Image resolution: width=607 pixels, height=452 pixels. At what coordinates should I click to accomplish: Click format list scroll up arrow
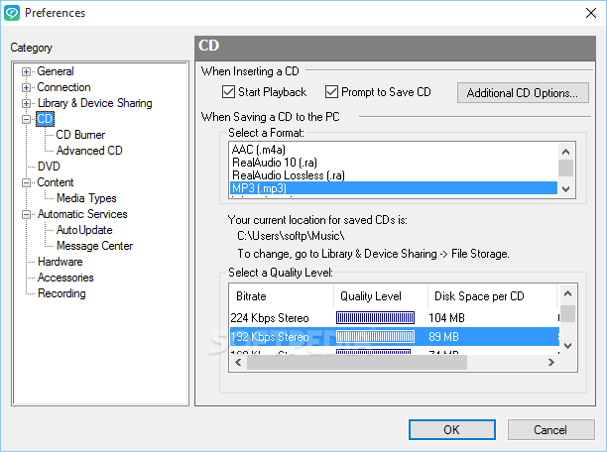click(x=565, y=152)
